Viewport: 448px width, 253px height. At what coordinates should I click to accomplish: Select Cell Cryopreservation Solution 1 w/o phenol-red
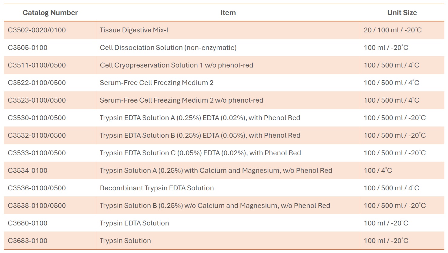coord(176,65)
